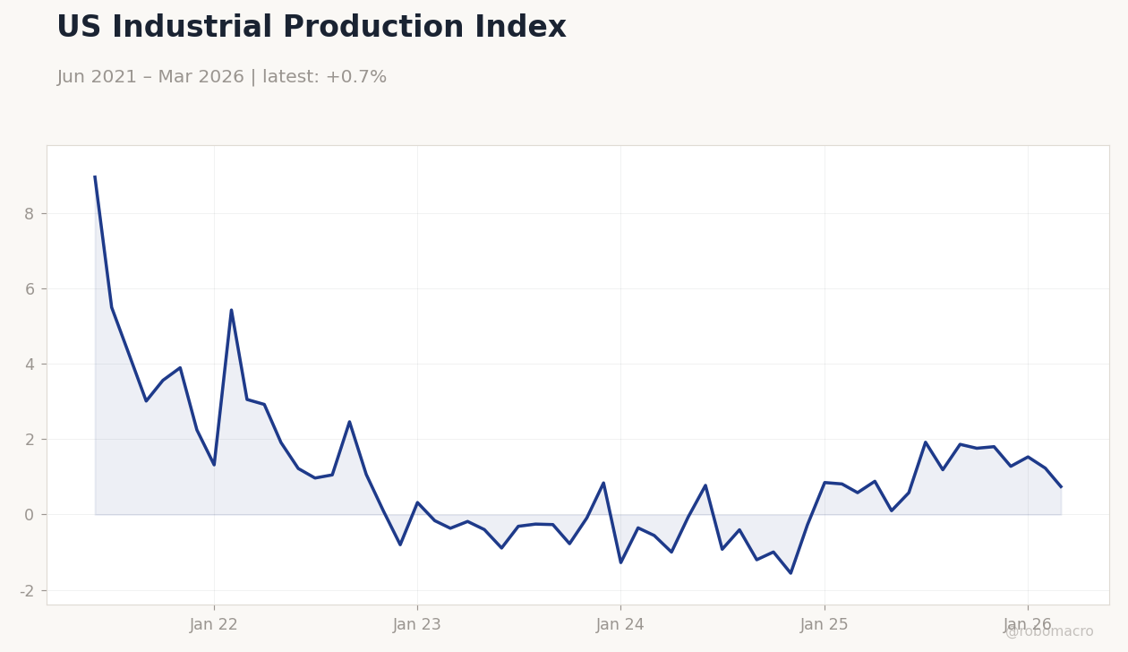Image resolution: width=1128 pixels, height=652 pixels.
Task: Click the y-axis label '-2'
Action: (27, 591)
